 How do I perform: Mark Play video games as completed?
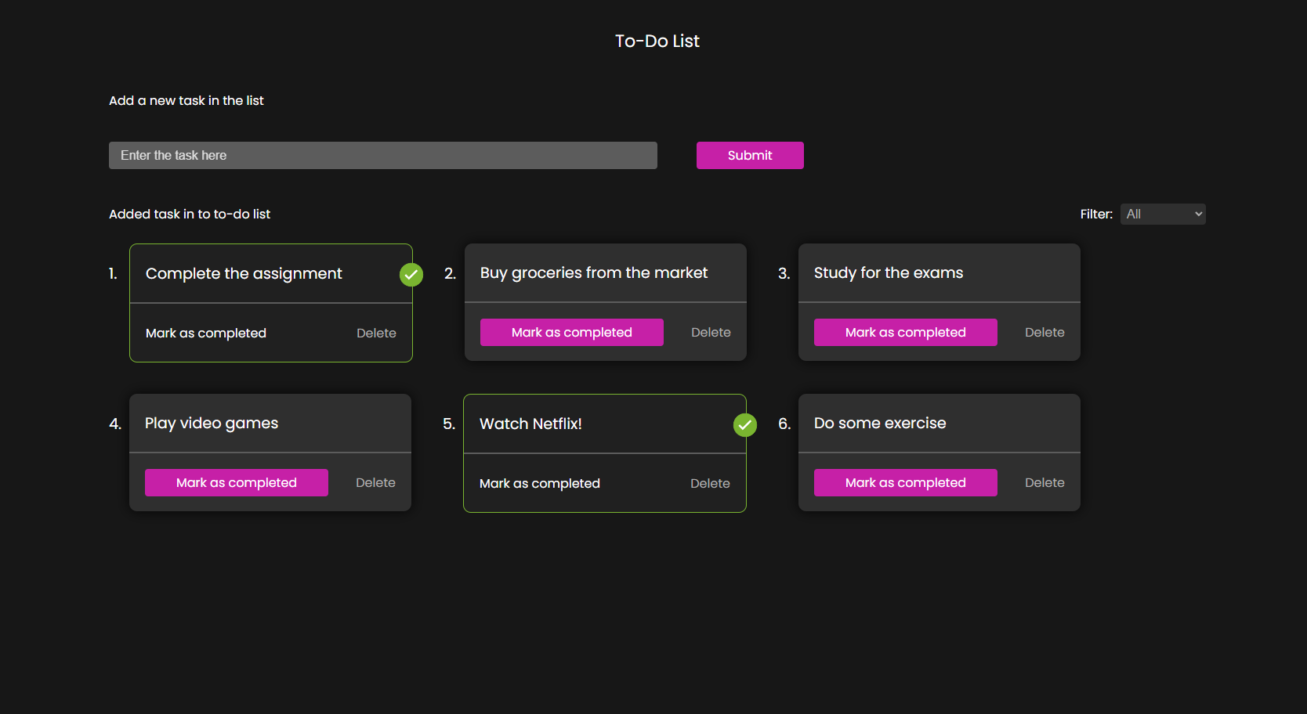pyautogui.click(x=237, y=482)
